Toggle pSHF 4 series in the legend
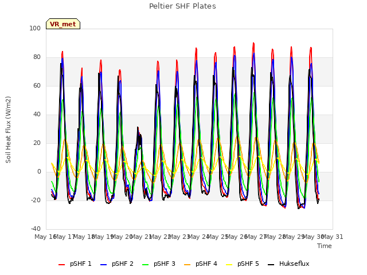Image resolution: width=367 pixels, height=275 pixels. 201,264
